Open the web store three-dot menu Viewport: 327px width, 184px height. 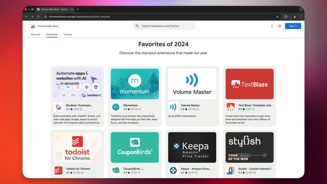(x=272, y=26)
